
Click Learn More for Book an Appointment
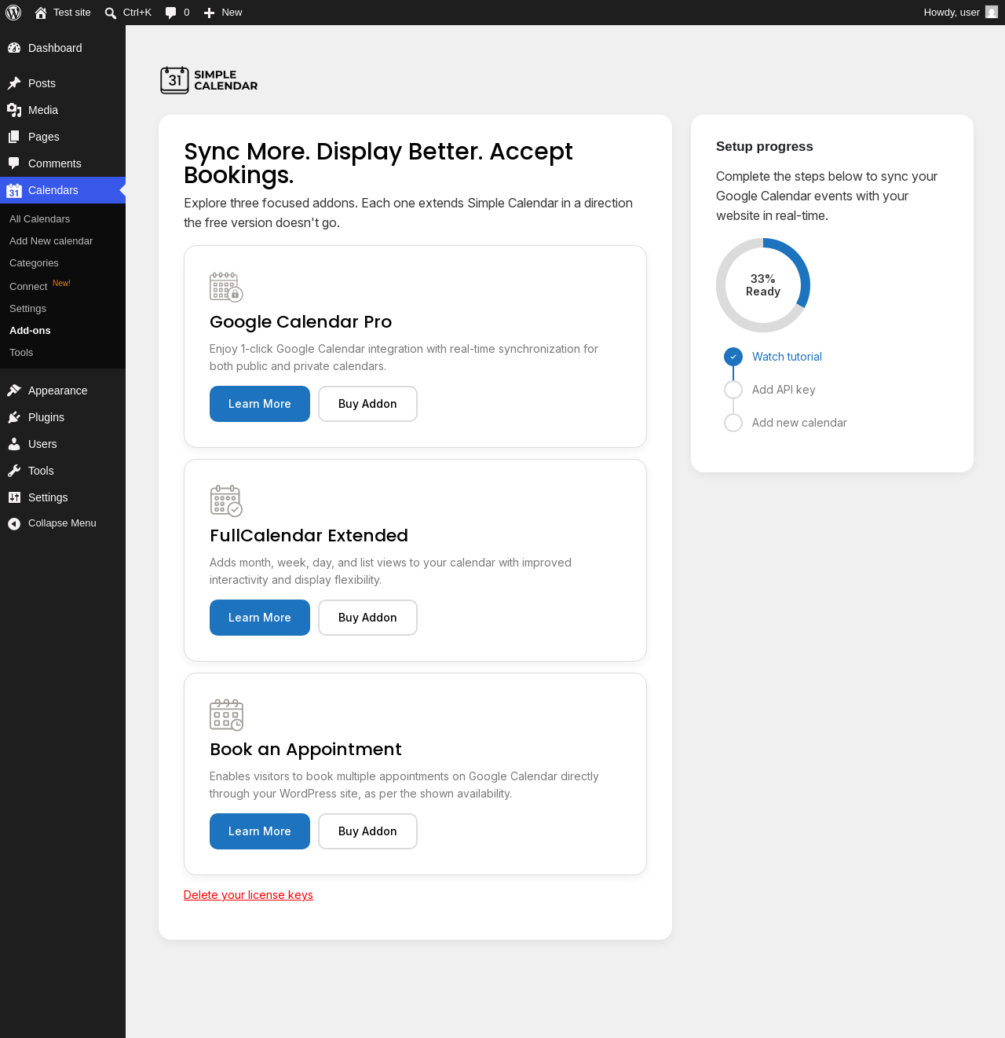tap(260, 831)
